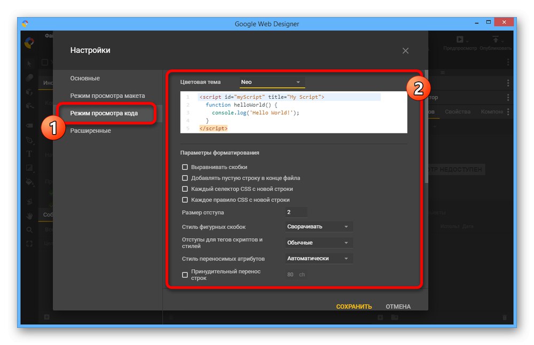534x345 pixels.
Task: Select the Pen tool in left toolbar
Action: [x=29, y=140]
